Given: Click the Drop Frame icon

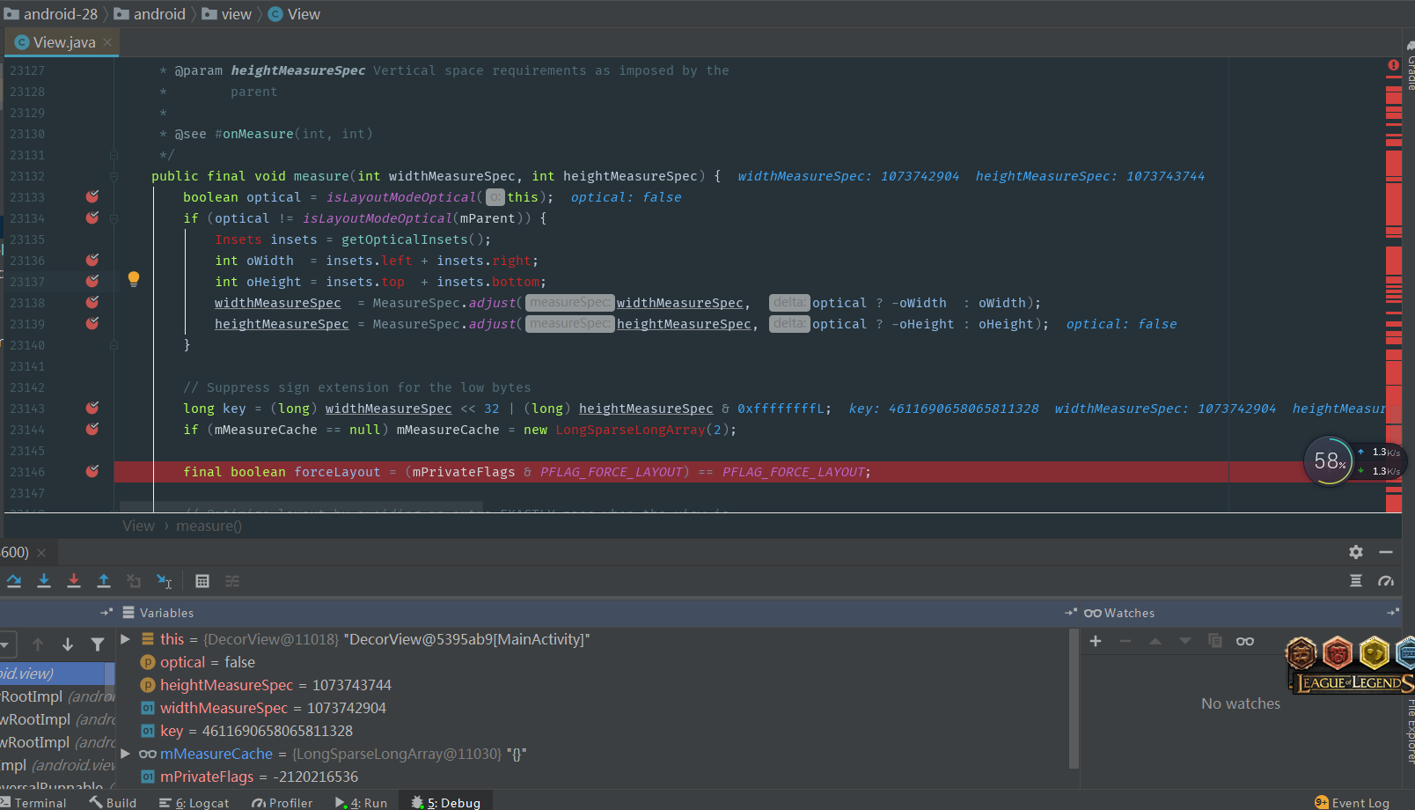Looking at the screenshot, I should tap(134, 581).
